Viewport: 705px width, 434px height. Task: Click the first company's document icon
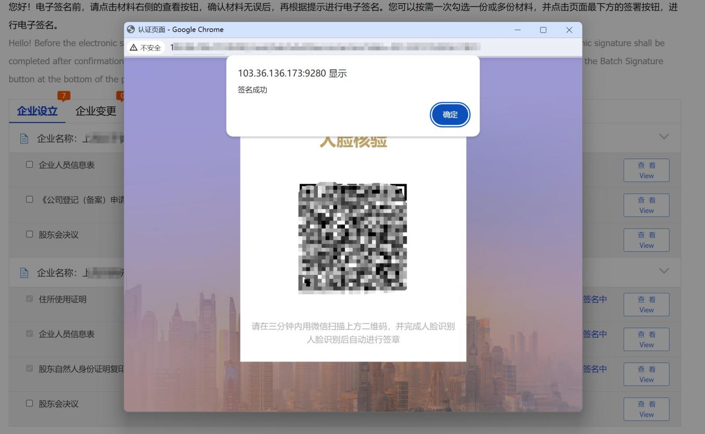pos(23,139)
